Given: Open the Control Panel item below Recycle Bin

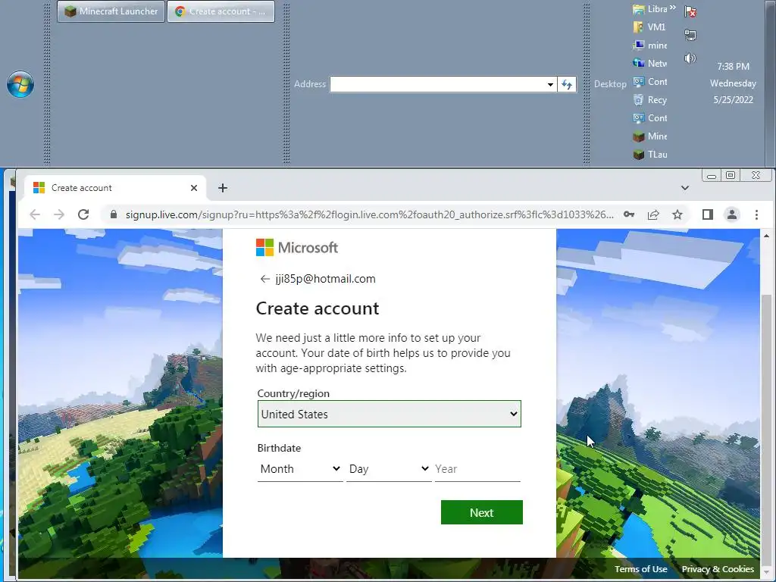Looking at the screenshot, I should pyautogui.click(x=649, y=117).
